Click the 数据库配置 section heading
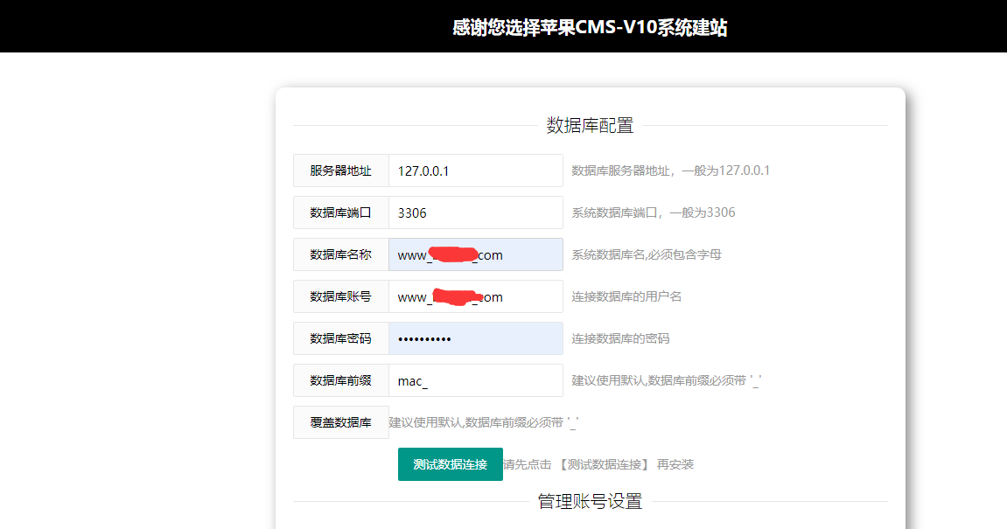Screen dimensions: 1007x529 coord(590,125)
